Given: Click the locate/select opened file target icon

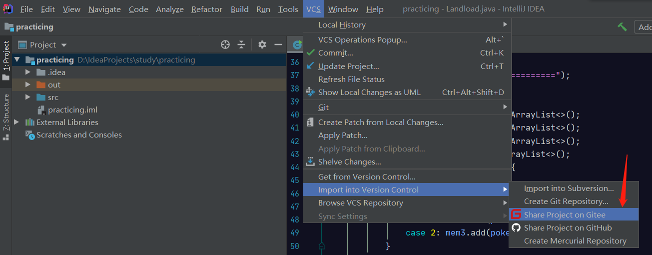Looking at the screenshot, I should pyautogui.click(x=225, y=45).
